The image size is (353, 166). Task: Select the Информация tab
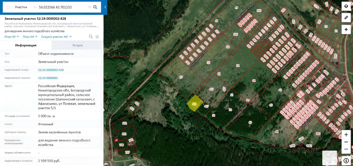click(x=26, y=45)
